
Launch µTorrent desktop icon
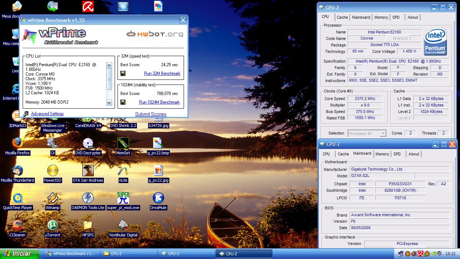click(x=52, y=228)
